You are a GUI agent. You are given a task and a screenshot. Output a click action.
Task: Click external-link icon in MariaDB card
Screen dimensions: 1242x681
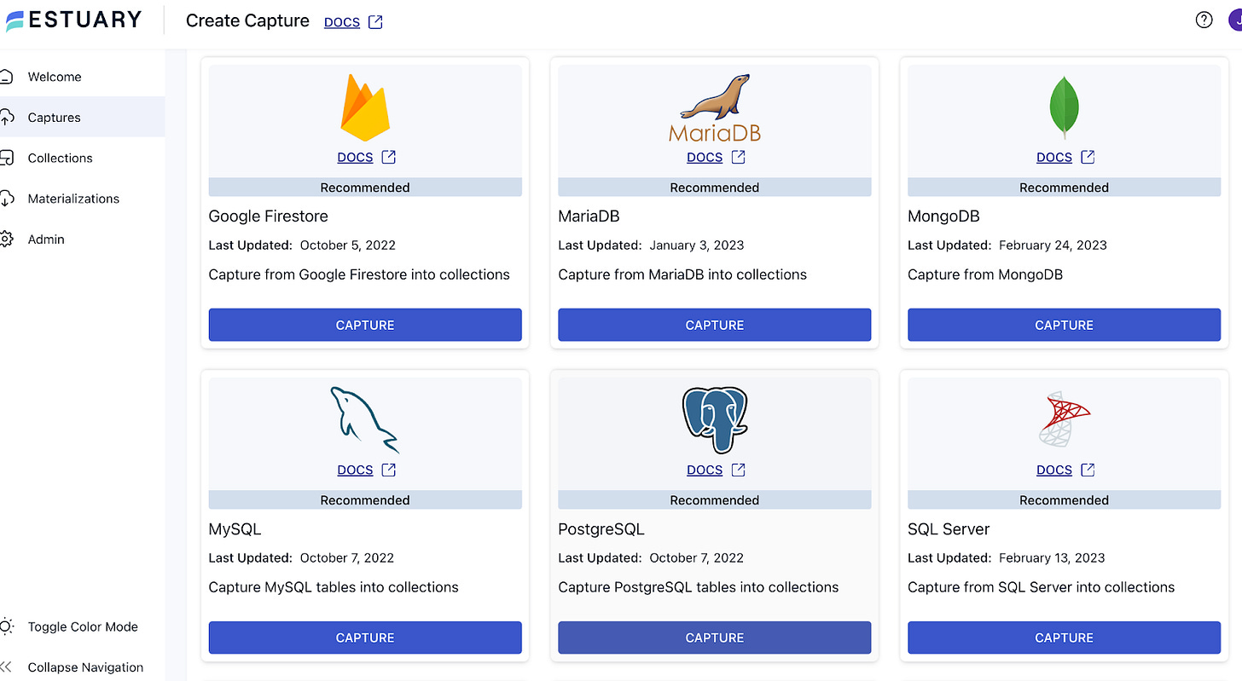(739, 157)
